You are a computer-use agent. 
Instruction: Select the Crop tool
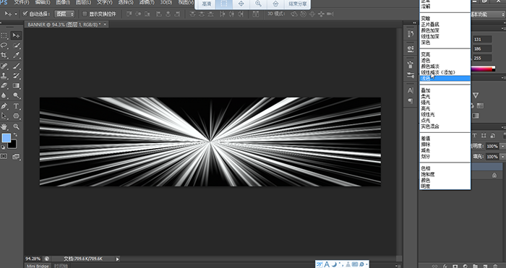(x=4, y=55)
